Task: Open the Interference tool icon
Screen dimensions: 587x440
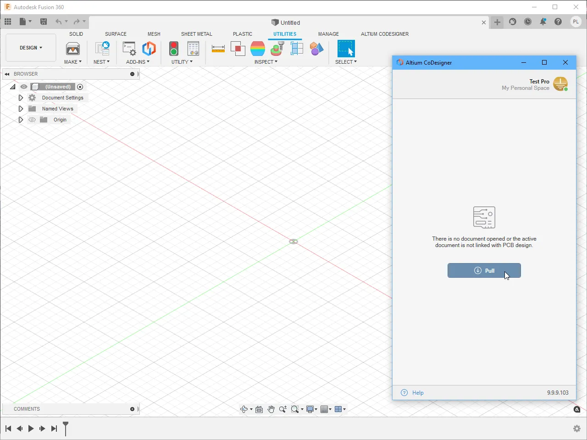Action: click(238, 49)
